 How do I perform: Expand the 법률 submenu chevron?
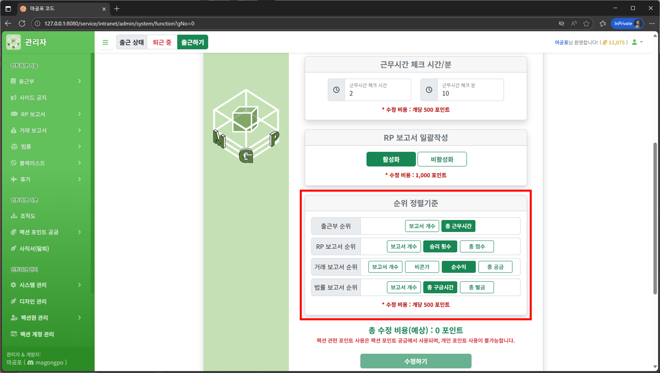(x=79, y=147)
